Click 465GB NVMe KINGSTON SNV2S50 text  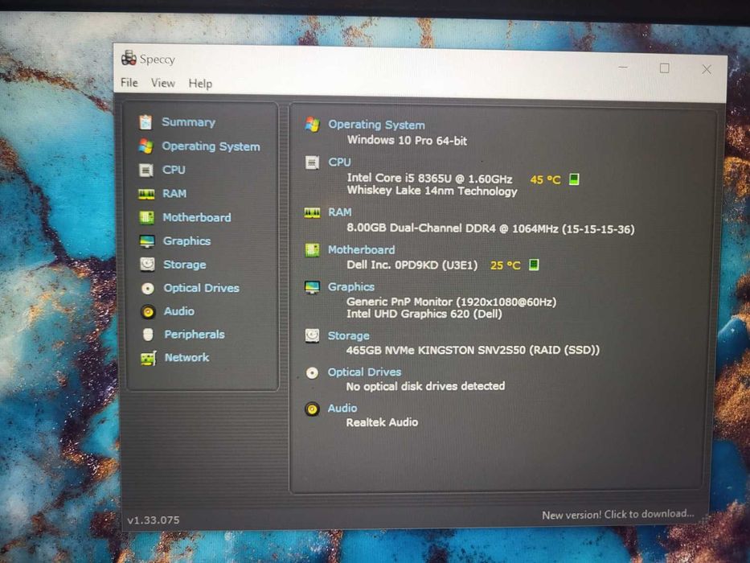pos(473,350)
